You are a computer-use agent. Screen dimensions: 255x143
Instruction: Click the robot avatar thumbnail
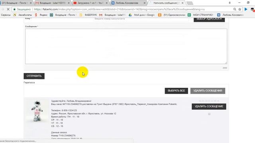click(37, 111)
